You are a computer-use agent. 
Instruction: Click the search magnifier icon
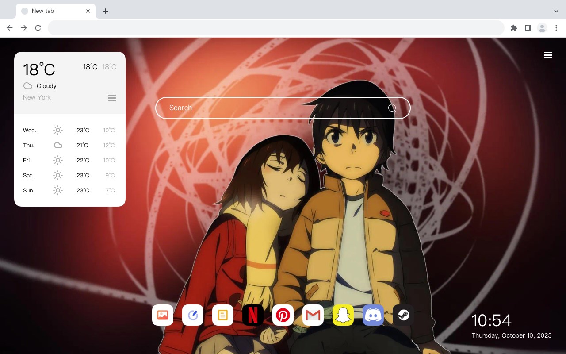coord(392,108)
